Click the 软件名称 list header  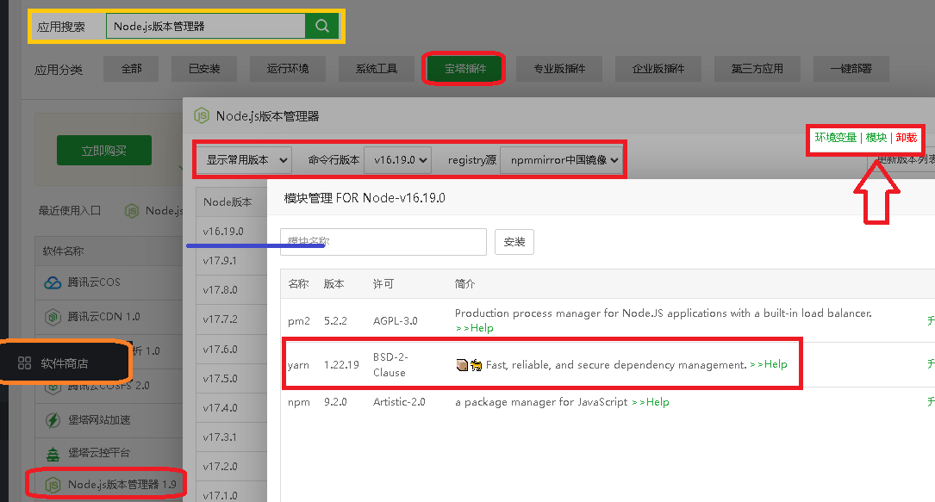coord(63,251)
